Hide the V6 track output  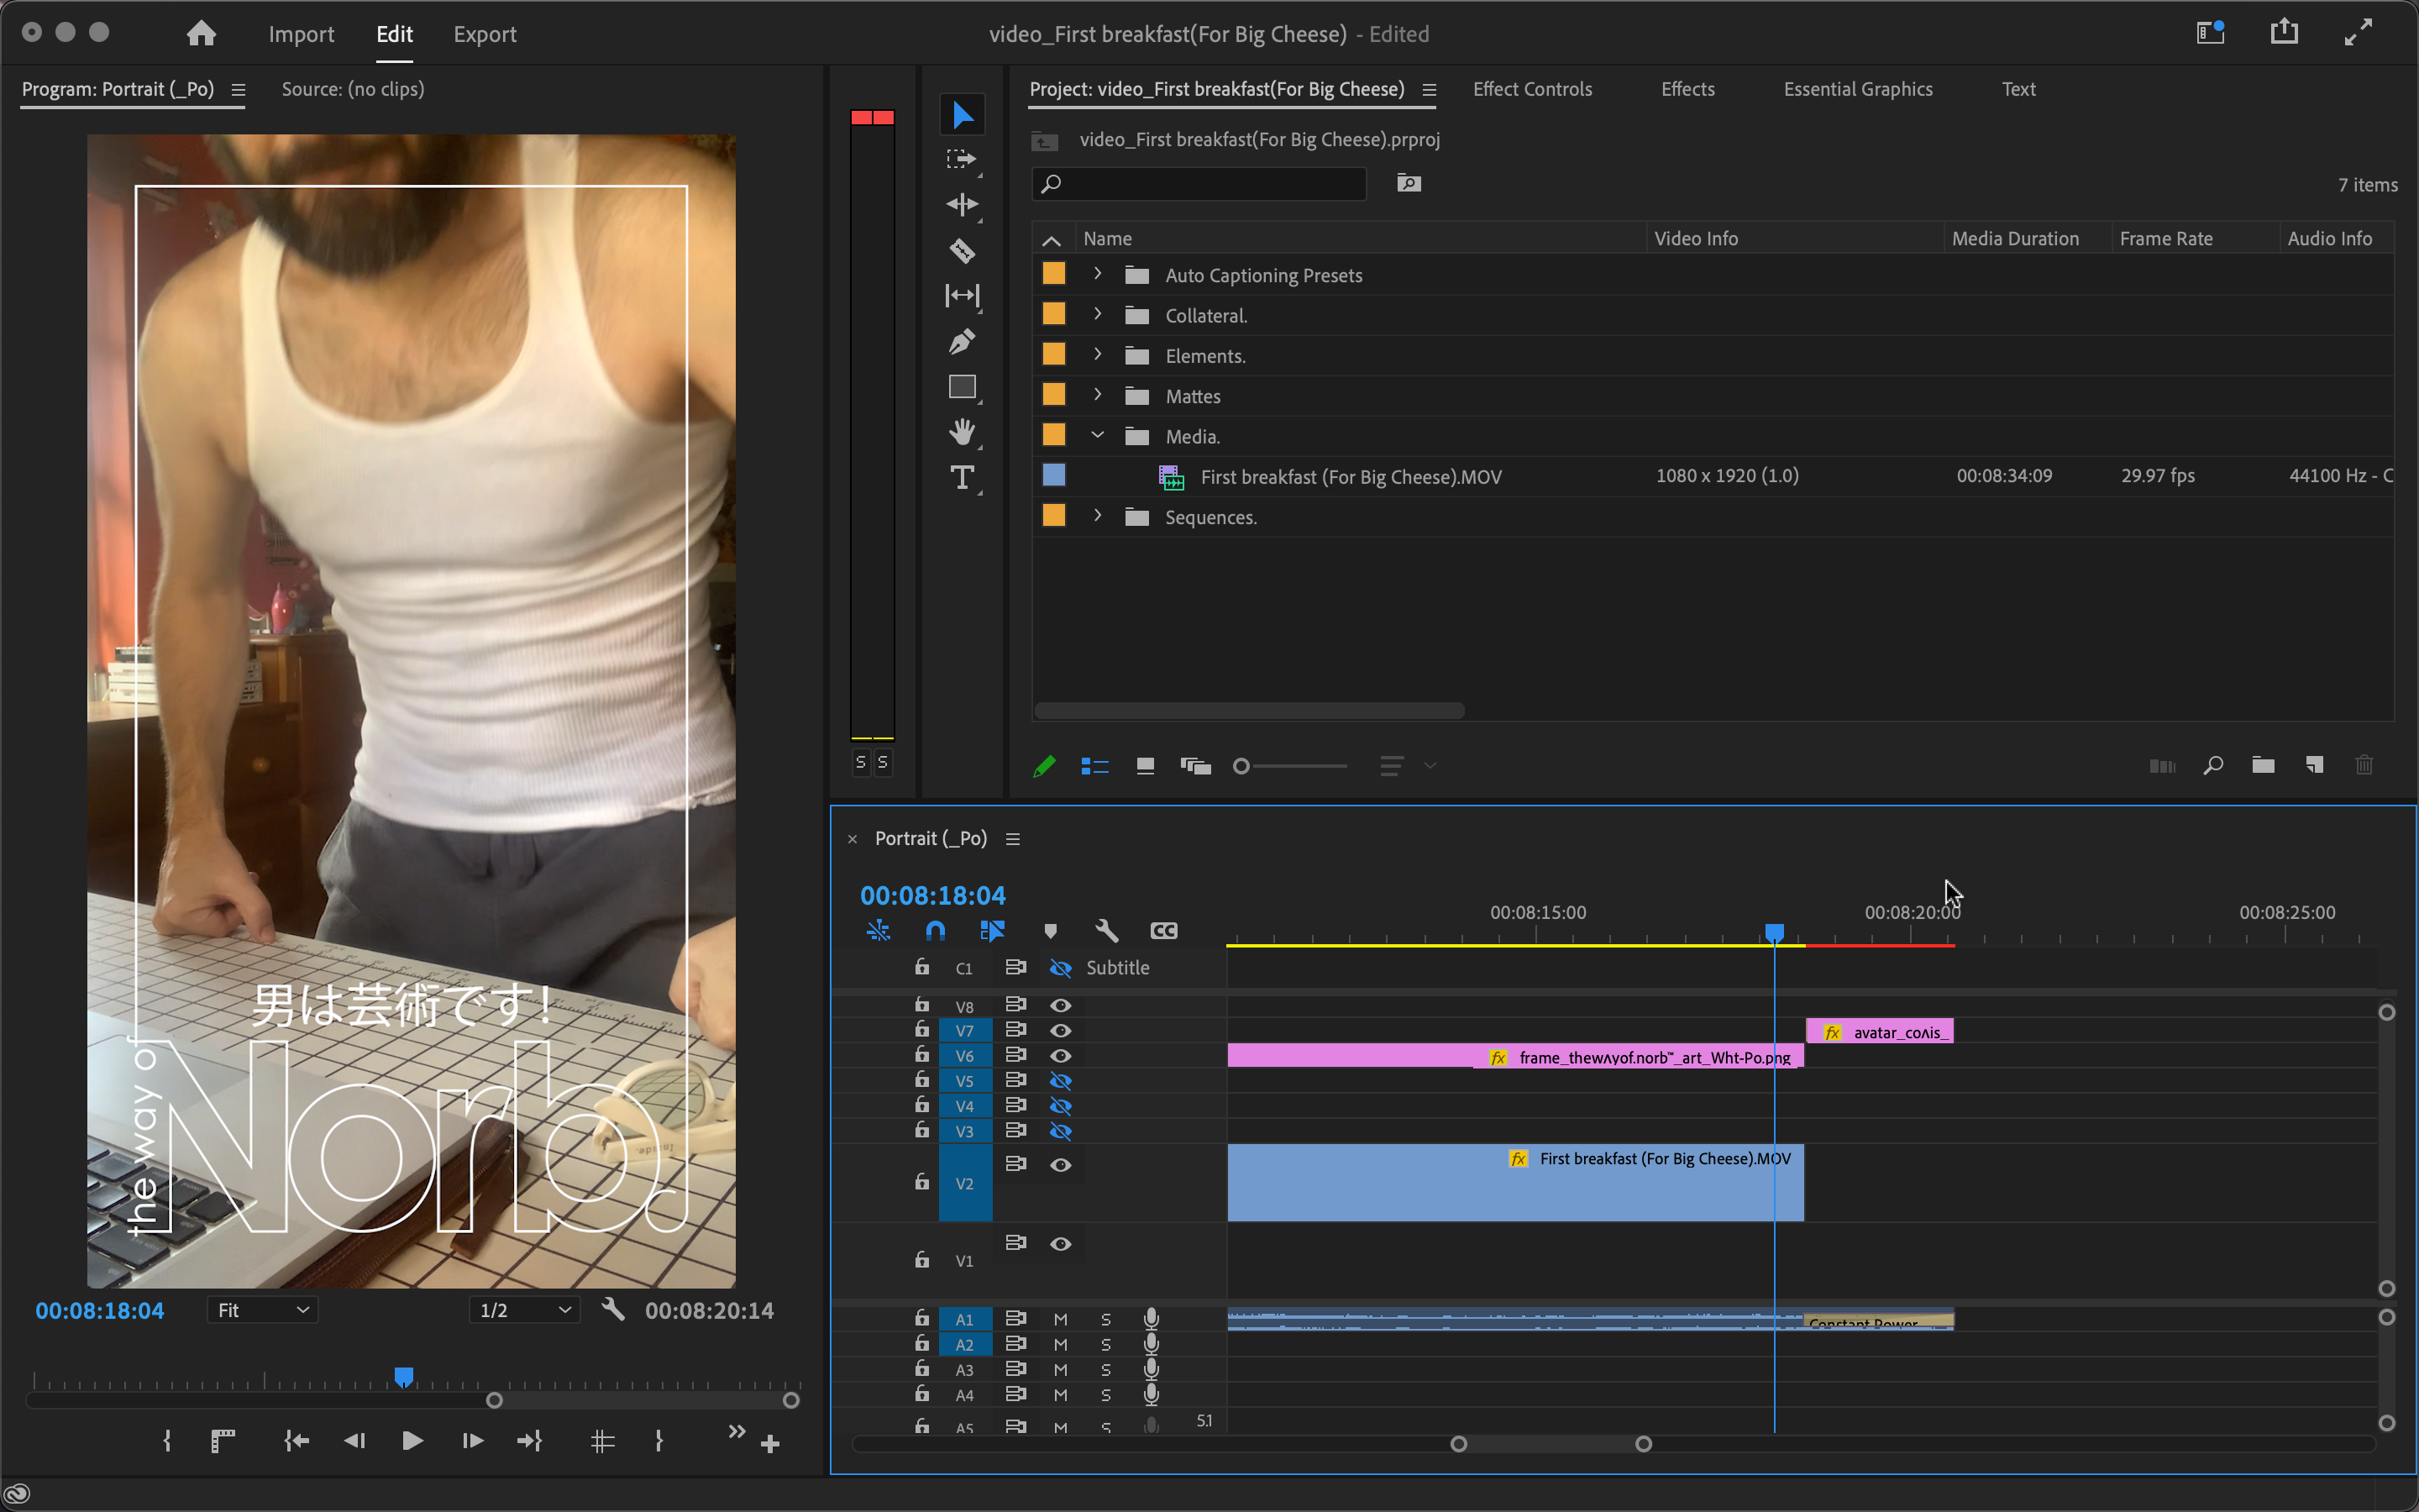tap(1061, 1056)
